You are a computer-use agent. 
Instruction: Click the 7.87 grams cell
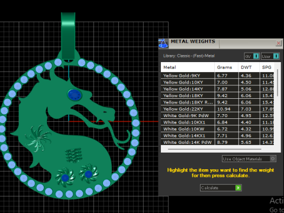(227, 89)
